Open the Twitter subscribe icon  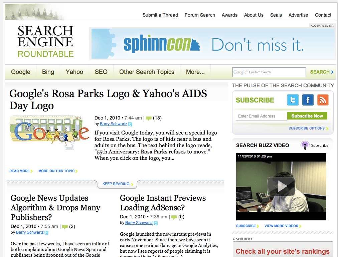[x=293, y=100]
